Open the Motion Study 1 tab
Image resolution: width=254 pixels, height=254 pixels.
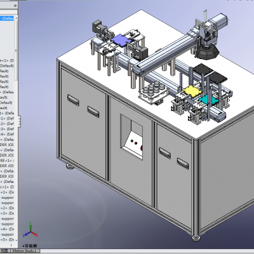[x=24, y=251]
